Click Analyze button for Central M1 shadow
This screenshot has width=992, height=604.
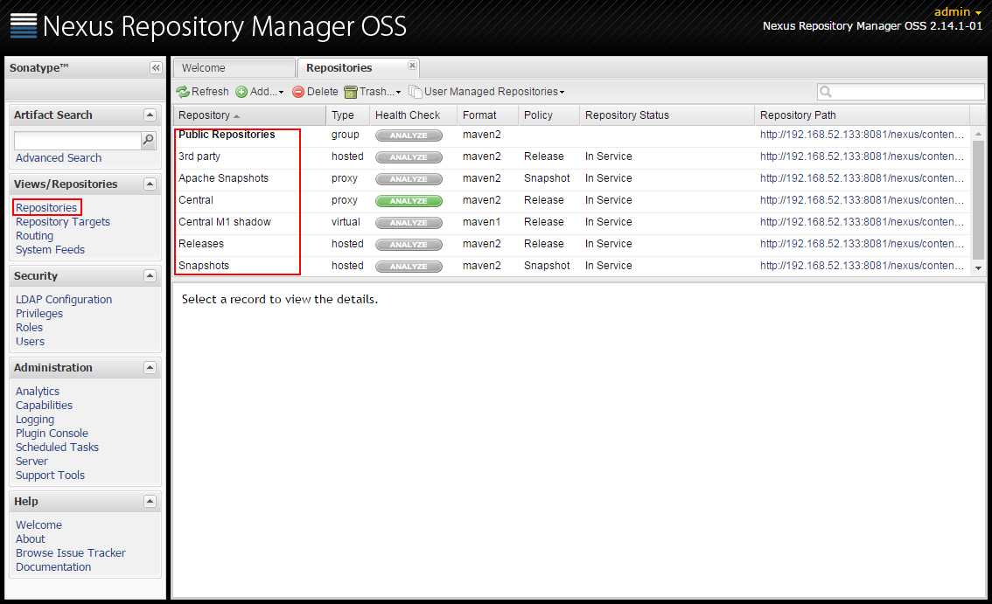click(x=409, y=223)
